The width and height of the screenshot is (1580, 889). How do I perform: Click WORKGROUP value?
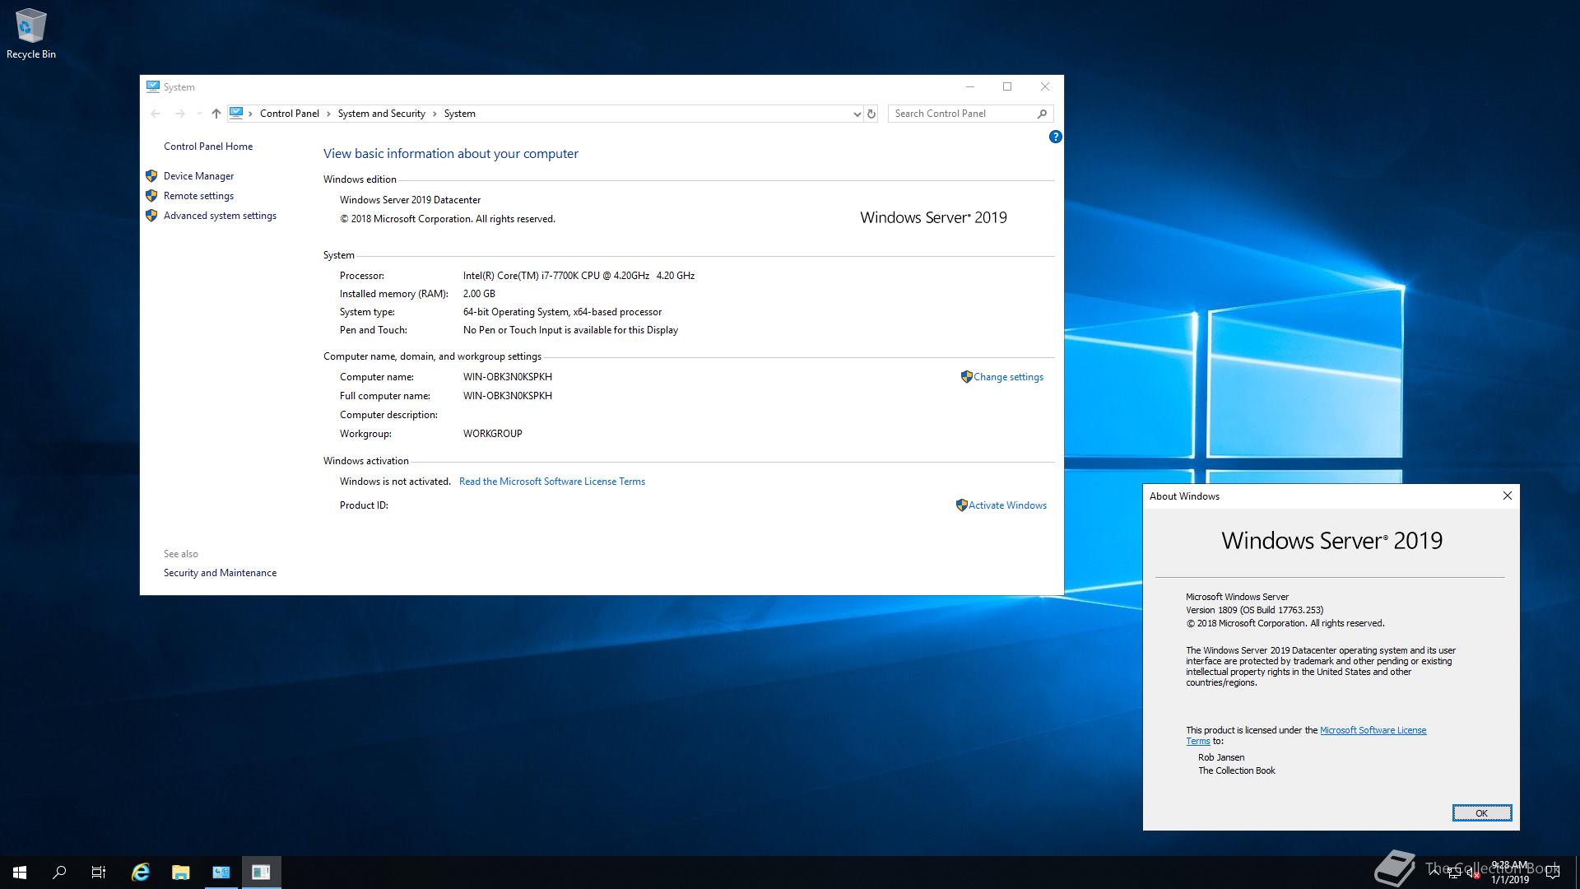pyautogui.click(x=492, y=434)
